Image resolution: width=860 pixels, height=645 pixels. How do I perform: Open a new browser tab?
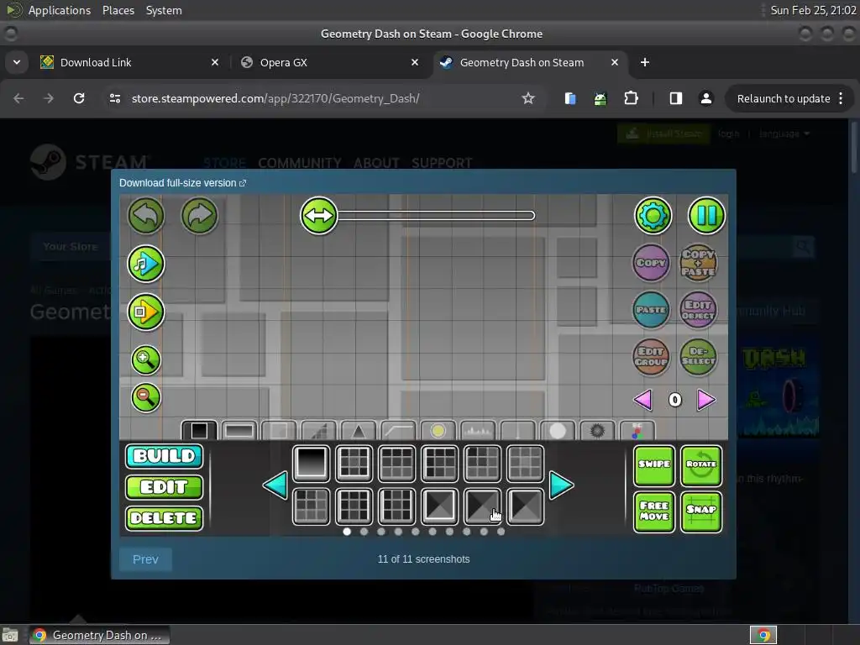tap(645, 62)
